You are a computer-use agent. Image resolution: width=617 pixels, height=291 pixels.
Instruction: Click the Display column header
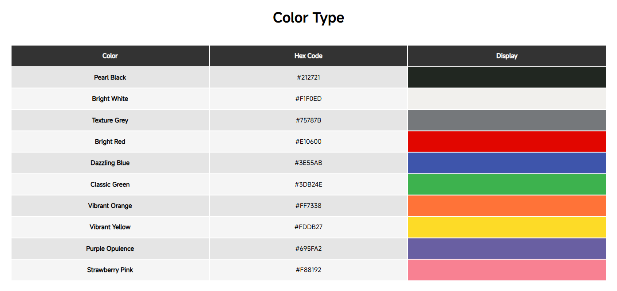click(507, 56)
